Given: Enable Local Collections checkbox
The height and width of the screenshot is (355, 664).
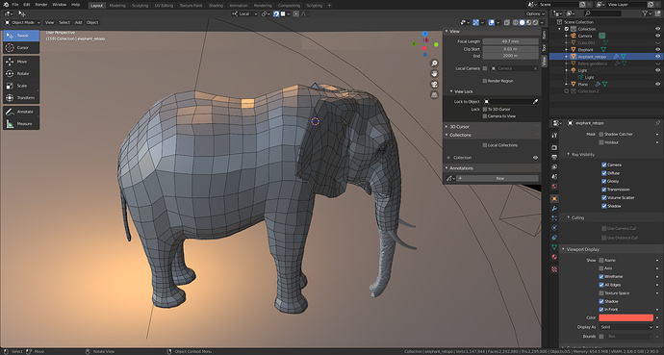Looking at the screenshot, I should [485, 145].
